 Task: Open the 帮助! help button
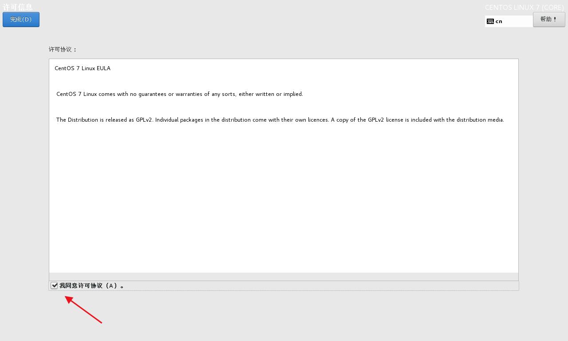pyautogui.click(x=549, y=20)
